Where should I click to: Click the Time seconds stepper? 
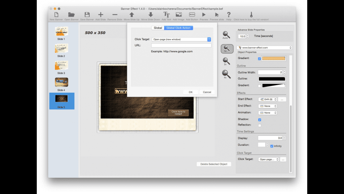tap(248, 36)
